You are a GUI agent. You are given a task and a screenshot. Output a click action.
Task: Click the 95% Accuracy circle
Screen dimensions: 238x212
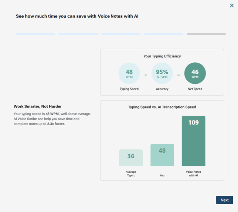(x=162, y=73)
